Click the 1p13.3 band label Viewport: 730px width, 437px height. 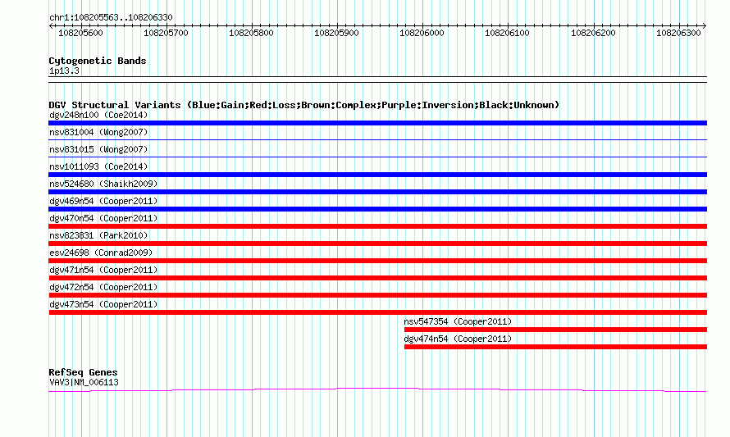[64, 71]
